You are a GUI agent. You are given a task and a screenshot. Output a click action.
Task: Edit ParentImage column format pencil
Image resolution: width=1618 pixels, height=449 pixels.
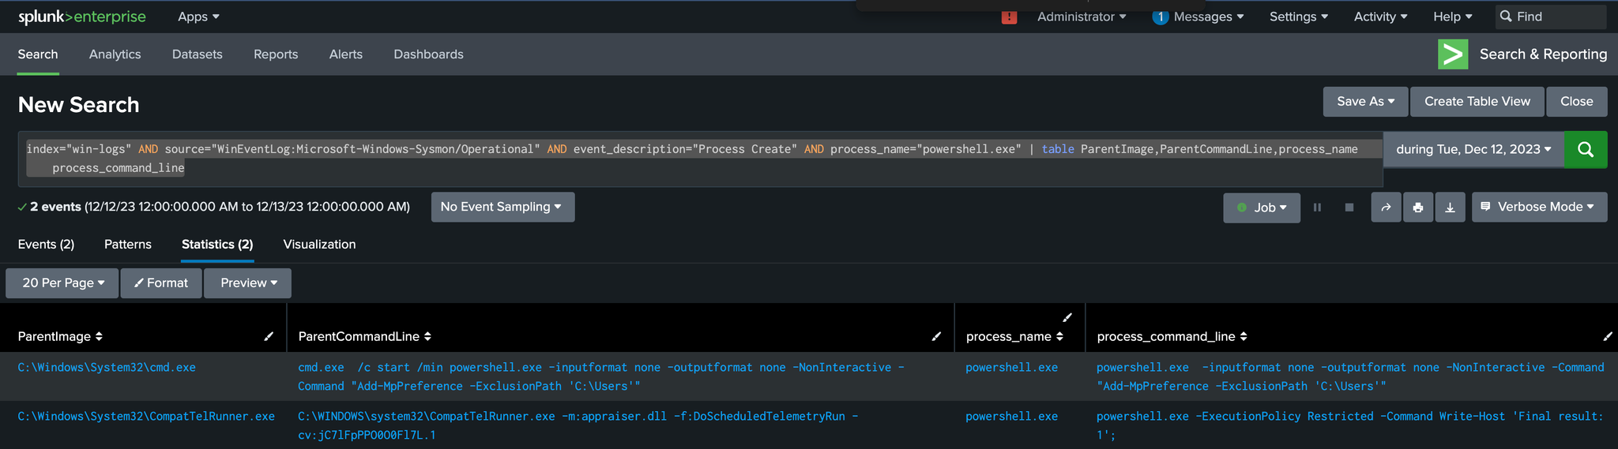[x=269, y=336]
